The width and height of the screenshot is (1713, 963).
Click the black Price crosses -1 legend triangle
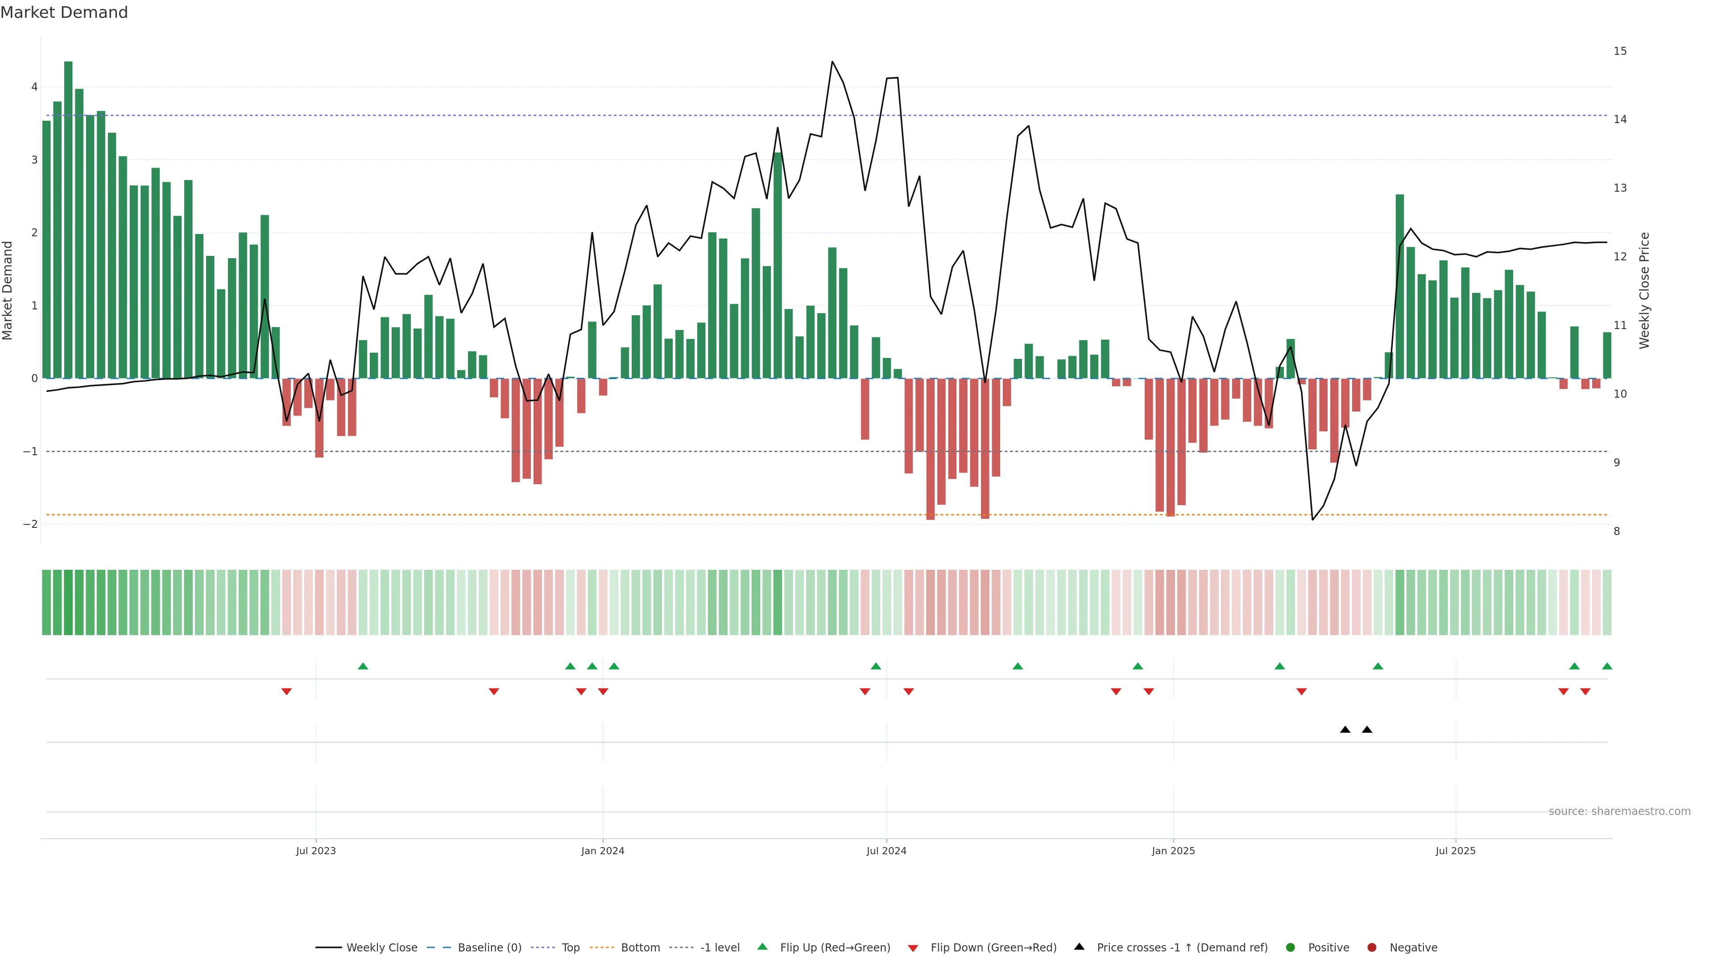coord(1079,947)
